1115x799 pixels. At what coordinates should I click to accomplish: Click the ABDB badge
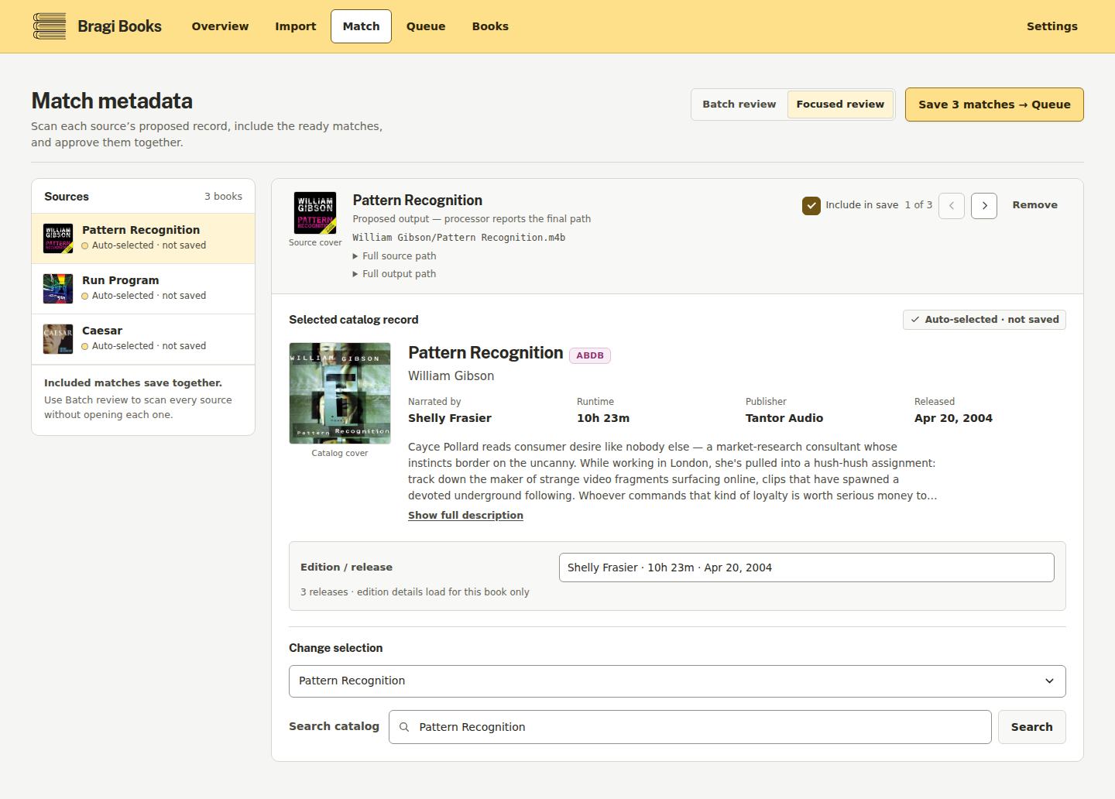click(590, 355)
